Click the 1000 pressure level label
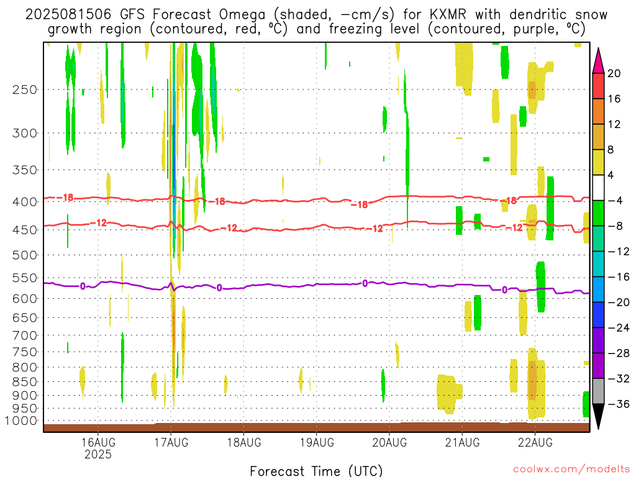The image size is (636, 477). point(20,420)
